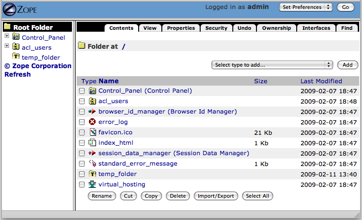Check the session_data_manager checkbox
Image resolution: width=362 pixels, height=220 pixels.
click(x=82, y=153)
